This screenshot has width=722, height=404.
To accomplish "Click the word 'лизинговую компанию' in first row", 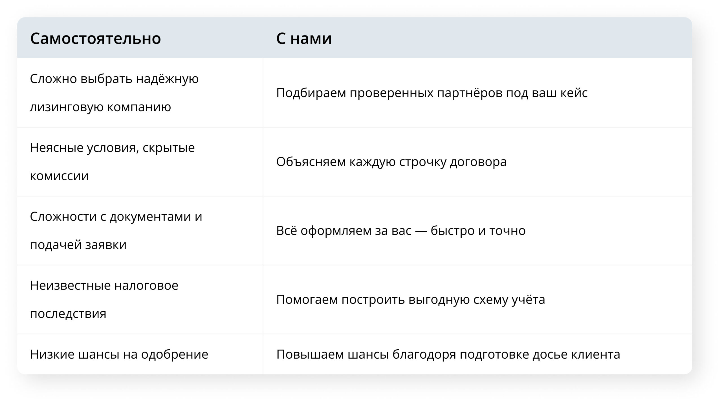I will coord(100,107).
